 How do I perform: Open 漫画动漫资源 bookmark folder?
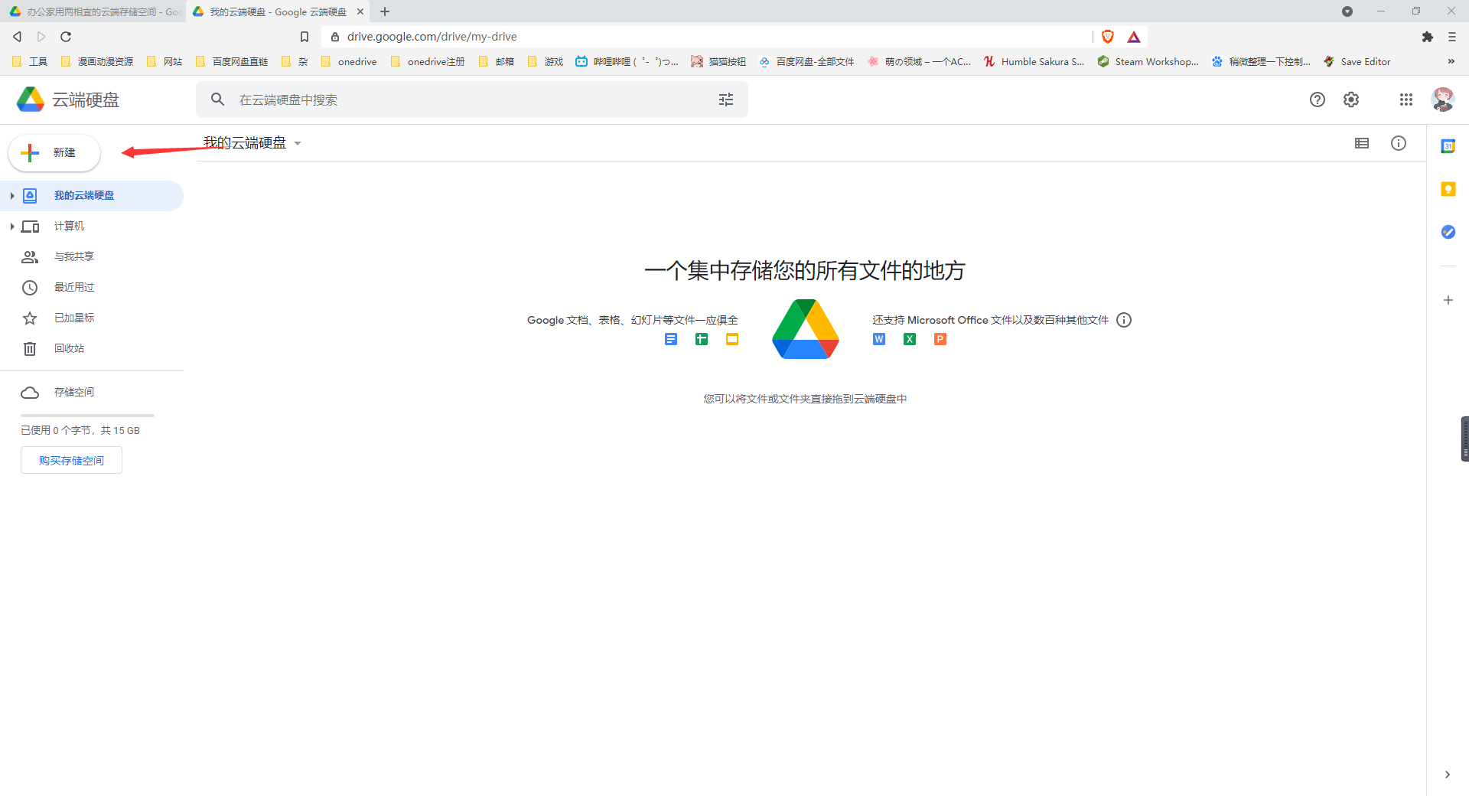coord(96,62)
